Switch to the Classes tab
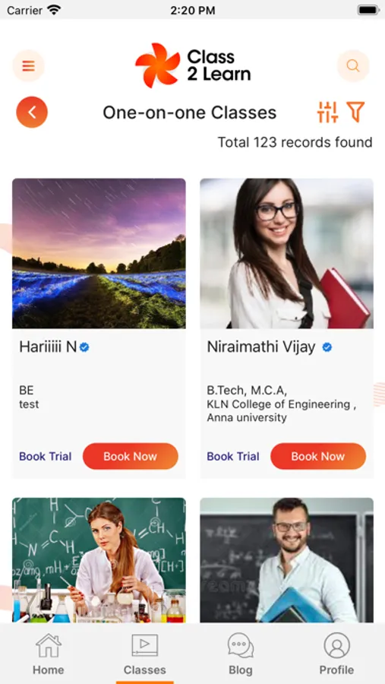385x684 pixels. click(x=145, y=654)
